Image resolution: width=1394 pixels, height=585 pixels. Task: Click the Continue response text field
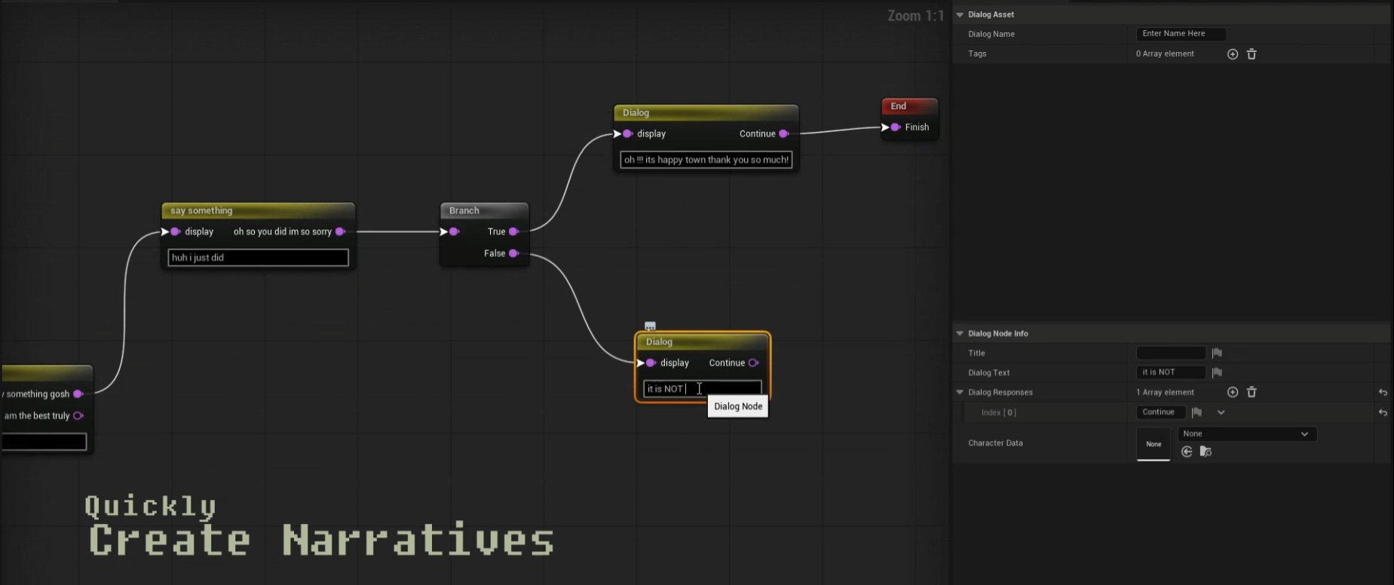point(1160,412)
